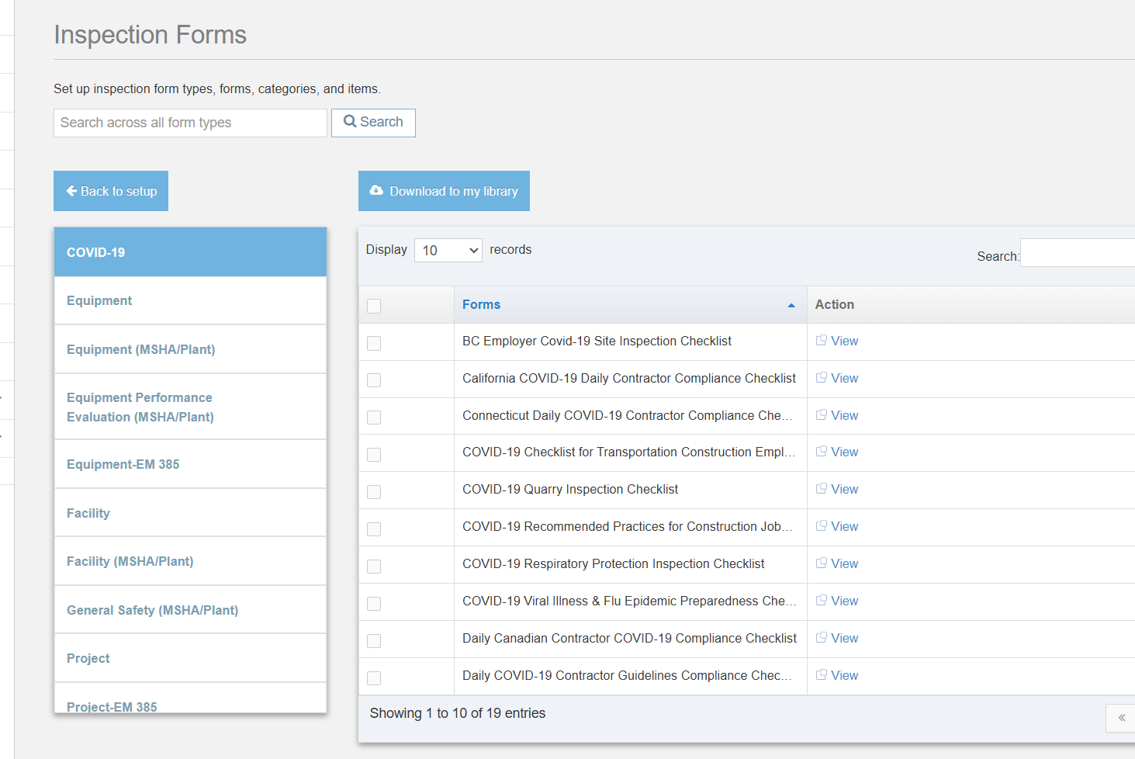Viewport: 1135px width, 759px height.
Task: Click View link for BC Employer Covid-19 row
Action: pyautogui.click(x=844, y=341)
